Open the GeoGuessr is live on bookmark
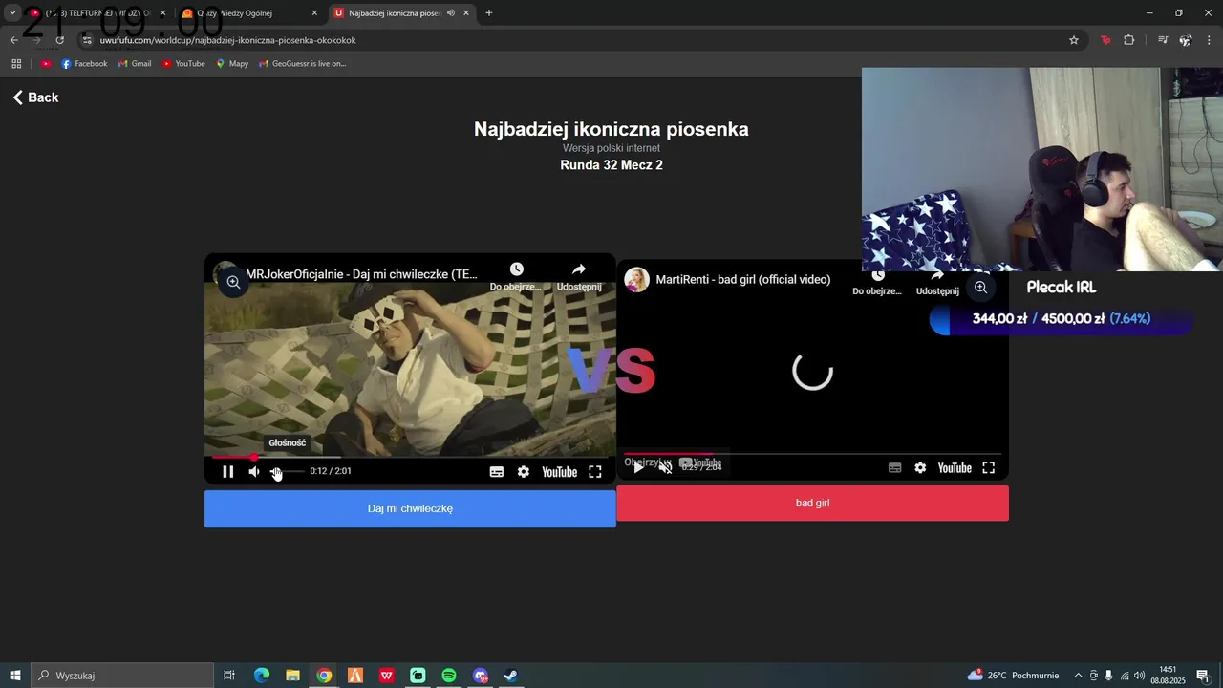 pos(303,64)
